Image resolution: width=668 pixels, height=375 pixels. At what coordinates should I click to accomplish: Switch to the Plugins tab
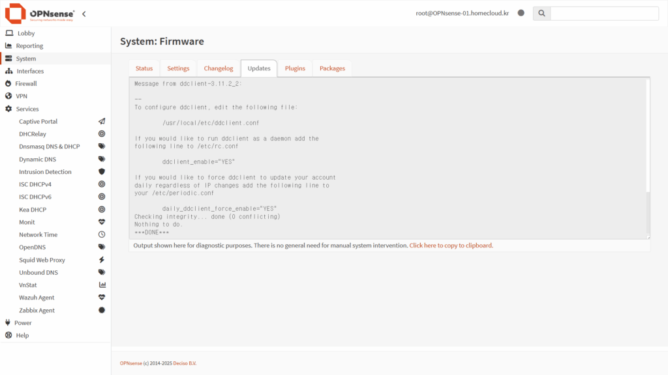click(x=295, y=68)
